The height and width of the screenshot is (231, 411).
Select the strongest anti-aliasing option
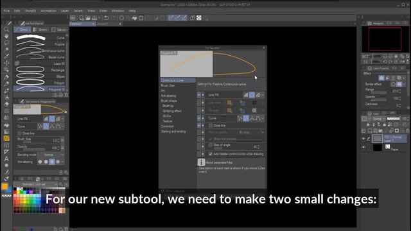coord(58,162)
